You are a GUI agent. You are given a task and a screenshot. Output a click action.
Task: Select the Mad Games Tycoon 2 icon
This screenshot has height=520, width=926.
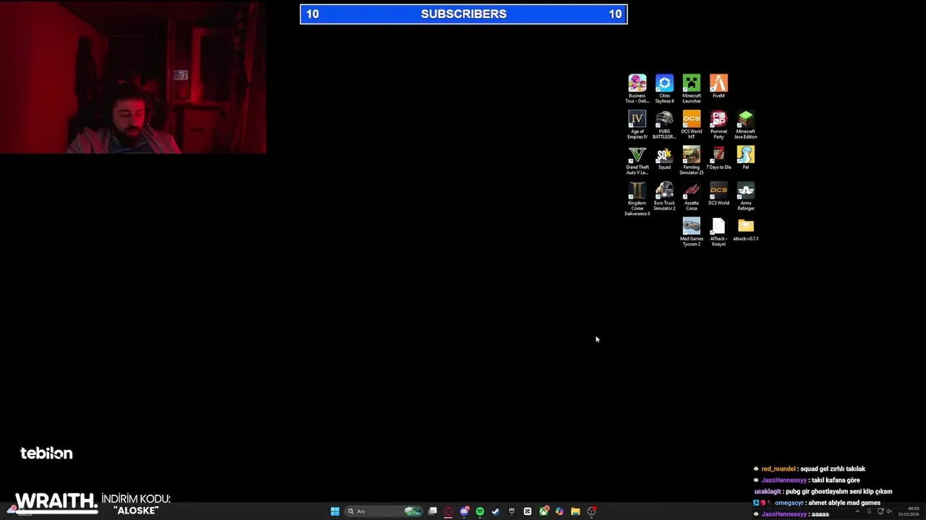(692, 232)
